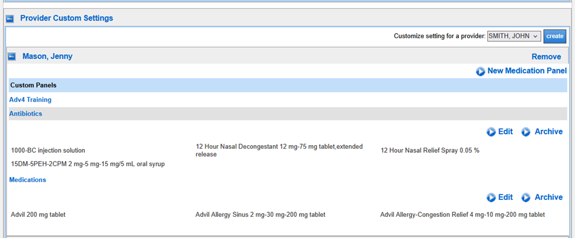Select 12 Hour Nasal Decongestant tablet entry
Screen dimensions: 575x238
click(279, 150)
